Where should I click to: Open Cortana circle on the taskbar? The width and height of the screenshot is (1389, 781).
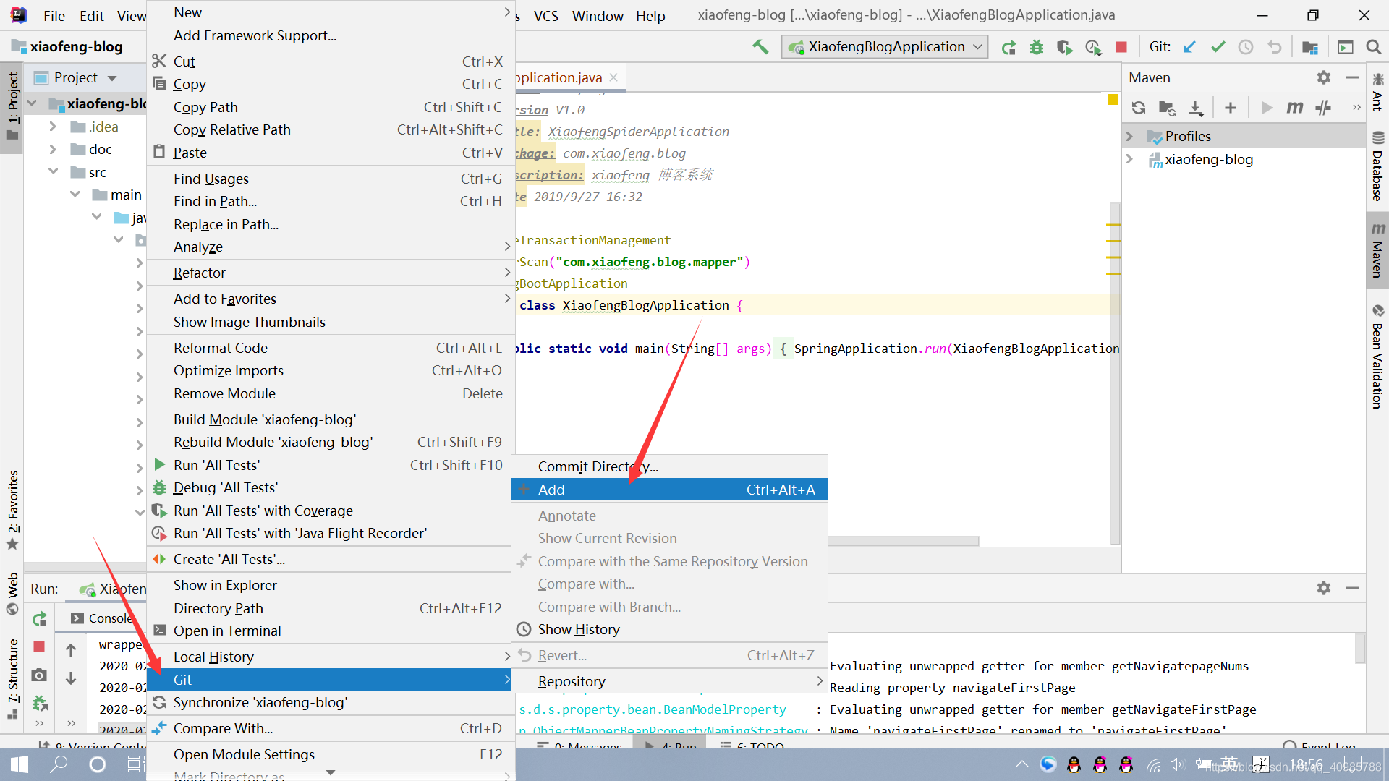click(98, 764)
